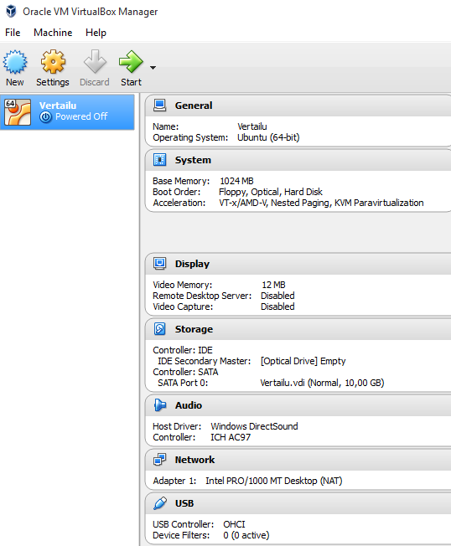Open the System section header link
Image resolution: width=451 pixels, height=546 pixels.
(x=193, y=160)
